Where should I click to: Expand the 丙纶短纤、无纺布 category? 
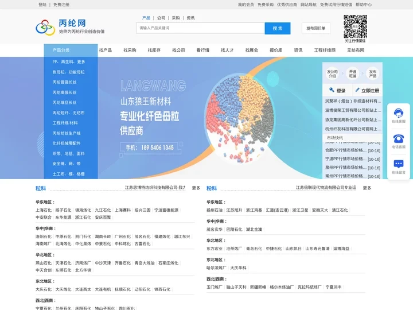[x=68, y=113]
